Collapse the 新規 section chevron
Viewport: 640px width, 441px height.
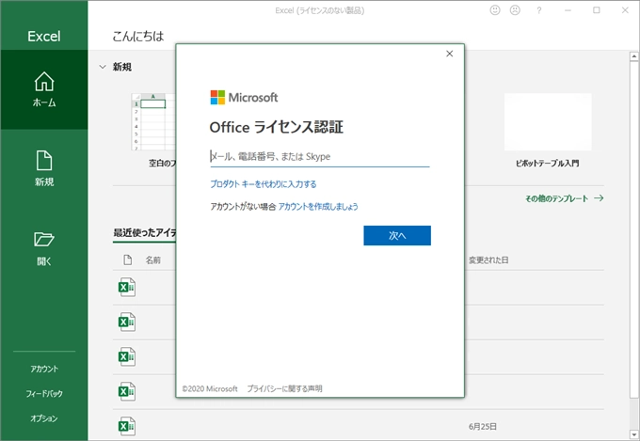pos(103,67)
